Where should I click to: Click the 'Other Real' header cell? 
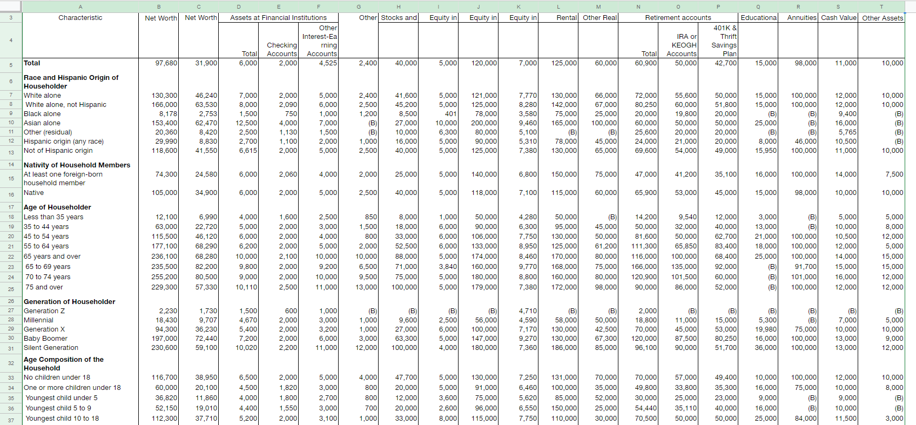[x=598, y=18]
